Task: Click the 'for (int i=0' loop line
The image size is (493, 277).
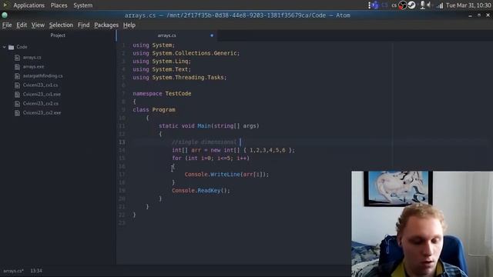Action: point(210,159)
